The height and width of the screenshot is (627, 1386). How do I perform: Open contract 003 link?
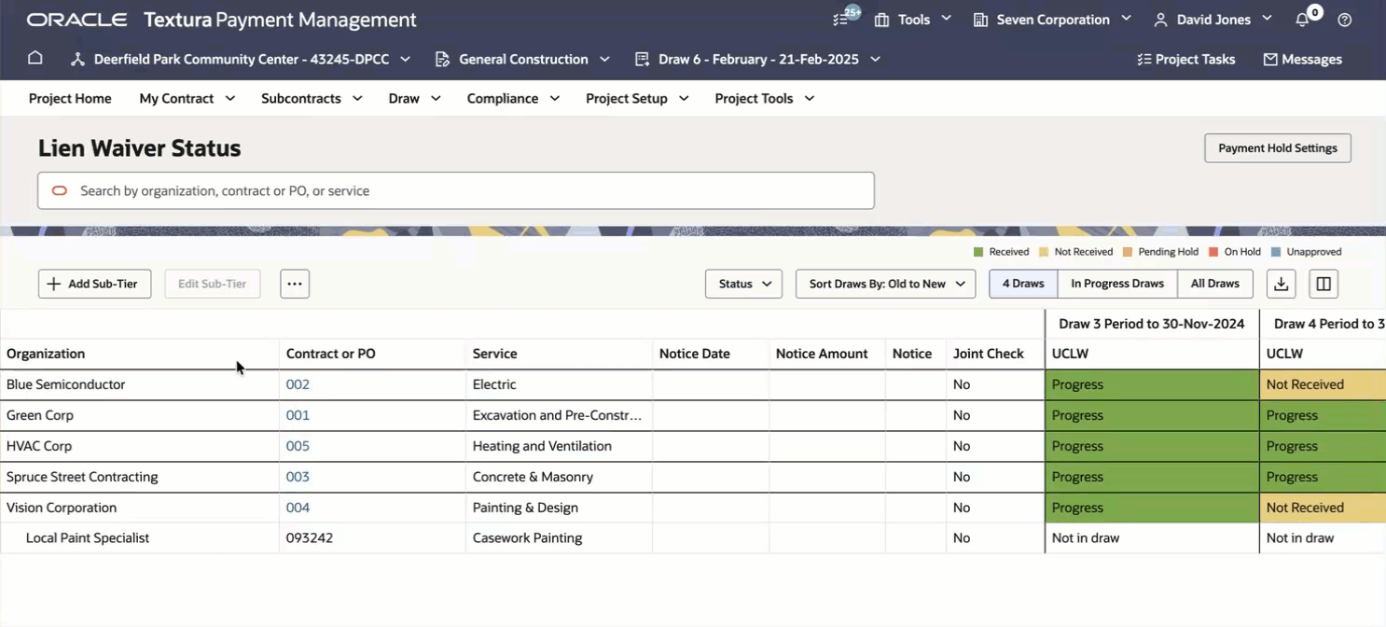[298, 477]
